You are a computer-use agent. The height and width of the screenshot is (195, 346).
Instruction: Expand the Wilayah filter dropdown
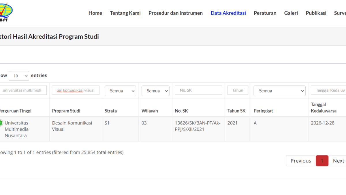coord(155,91)
